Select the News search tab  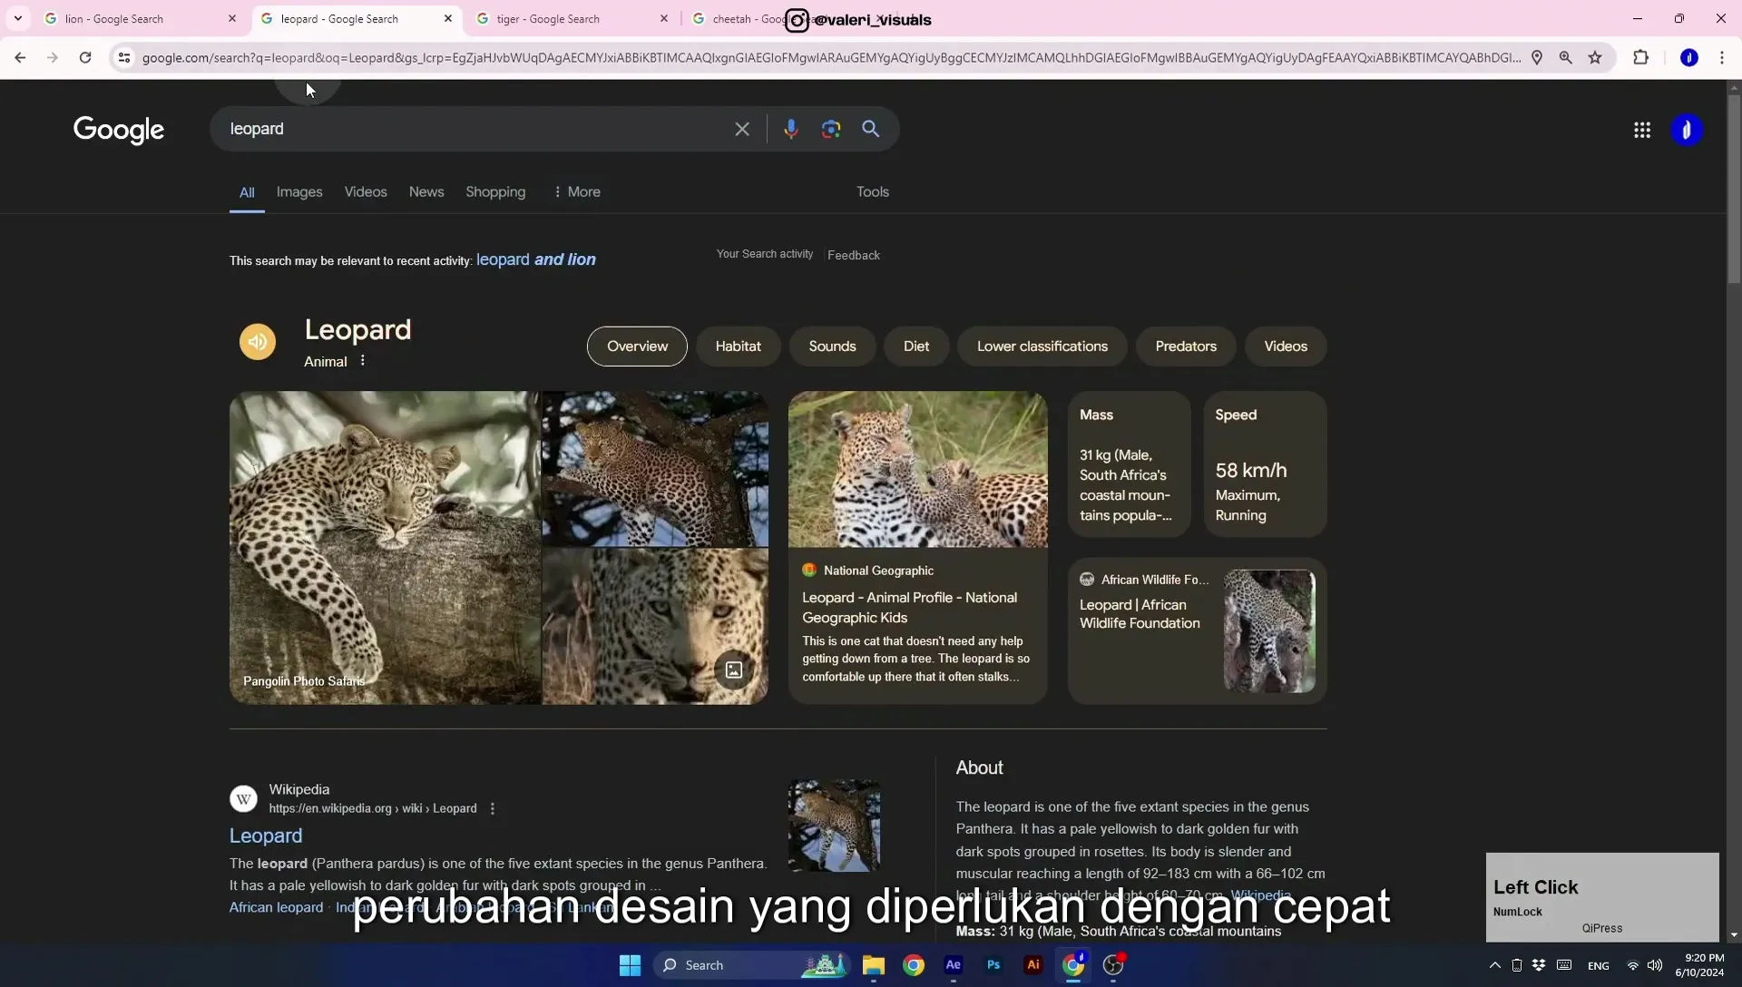coord(426,192)
